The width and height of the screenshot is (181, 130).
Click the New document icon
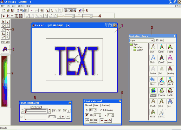(4, 11)
